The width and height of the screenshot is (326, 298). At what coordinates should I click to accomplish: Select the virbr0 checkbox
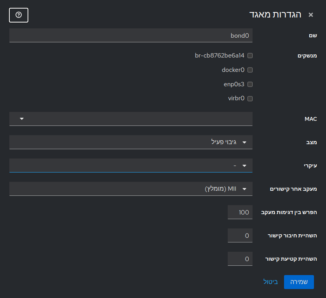(x=250, y=98)
